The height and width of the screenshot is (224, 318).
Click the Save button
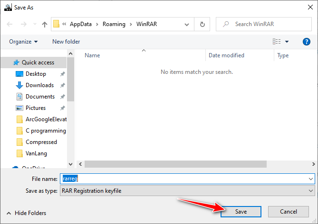pyautogui.click(x=241, y=212)
